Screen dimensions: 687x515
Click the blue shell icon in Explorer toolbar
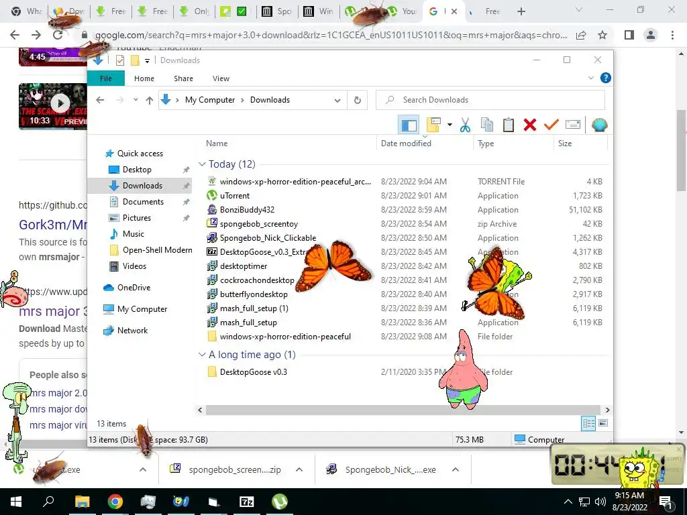pos(599,125)
